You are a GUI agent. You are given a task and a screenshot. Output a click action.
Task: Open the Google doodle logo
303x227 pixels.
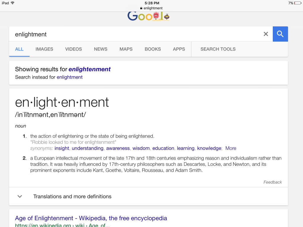(149, 16)
